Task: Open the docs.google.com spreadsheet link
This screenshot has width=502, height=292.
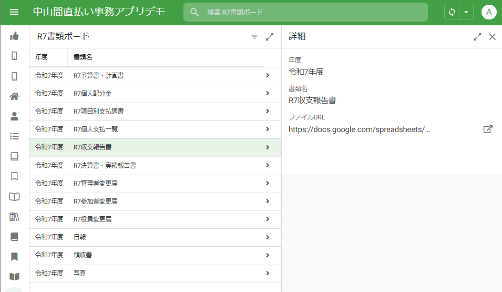Action: coord(359,129)
